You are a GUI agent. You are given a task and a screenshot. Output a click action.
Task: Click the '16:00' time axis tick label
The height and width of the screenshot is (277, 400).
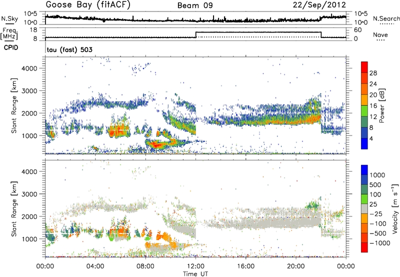[246, 266]
